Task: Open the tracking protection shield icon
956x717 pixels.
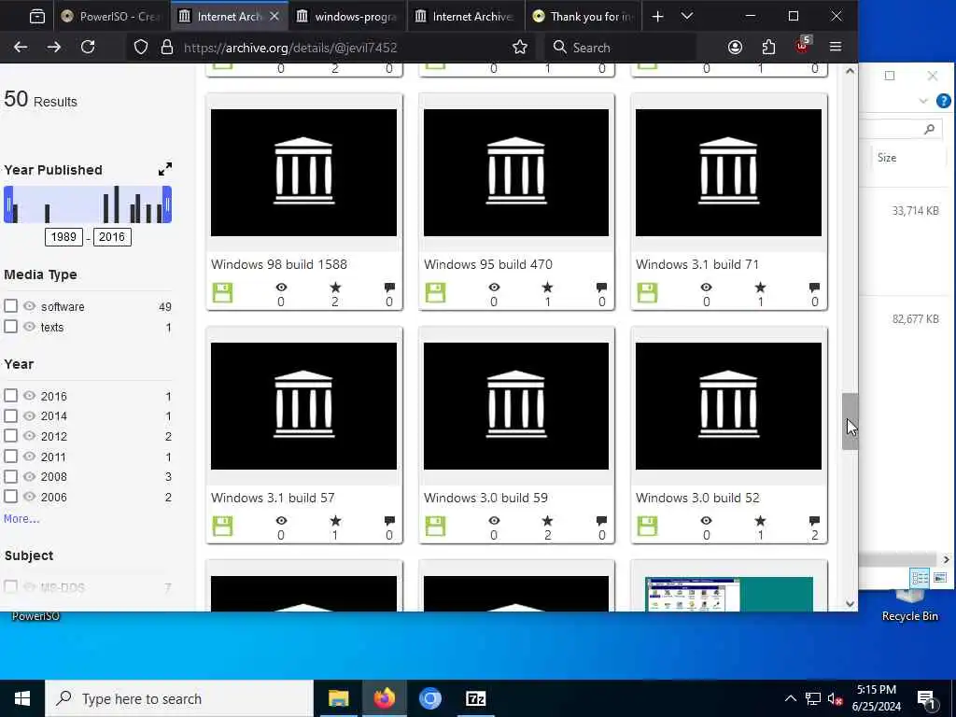Action: point(141,47)
